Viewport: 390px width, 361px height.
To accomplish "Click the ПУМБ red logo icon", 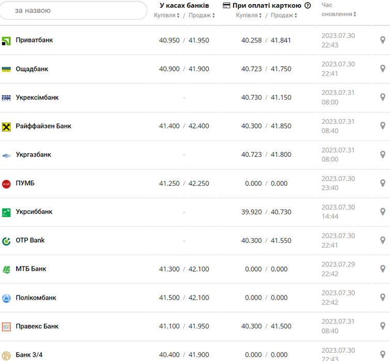I will tap(6, 184).
